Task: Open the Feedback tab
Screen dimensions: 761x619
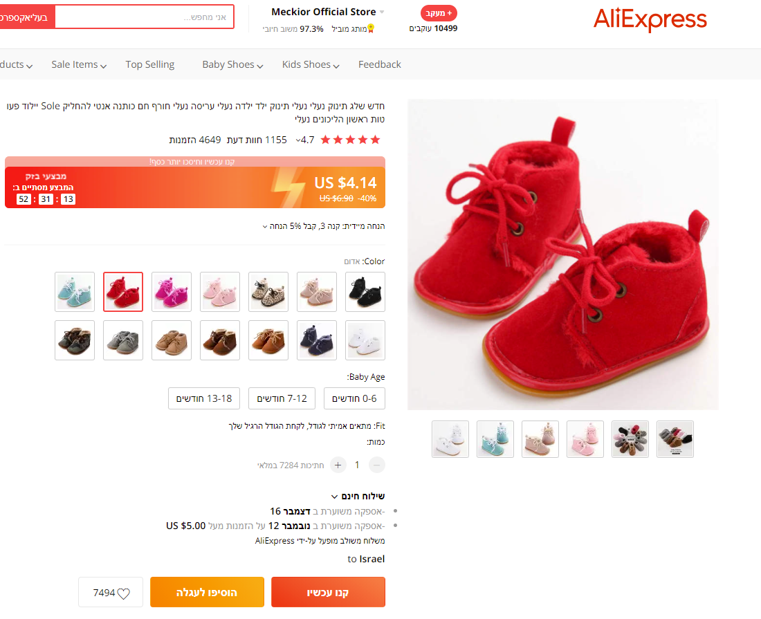Action: click(x=380, y=64)
